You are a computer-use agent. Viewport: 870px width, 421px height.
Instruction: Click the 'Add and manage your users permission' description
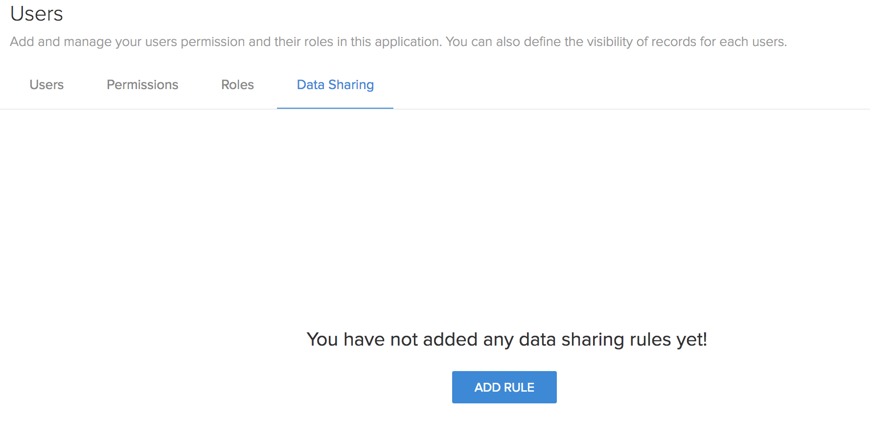click(398, 42)
